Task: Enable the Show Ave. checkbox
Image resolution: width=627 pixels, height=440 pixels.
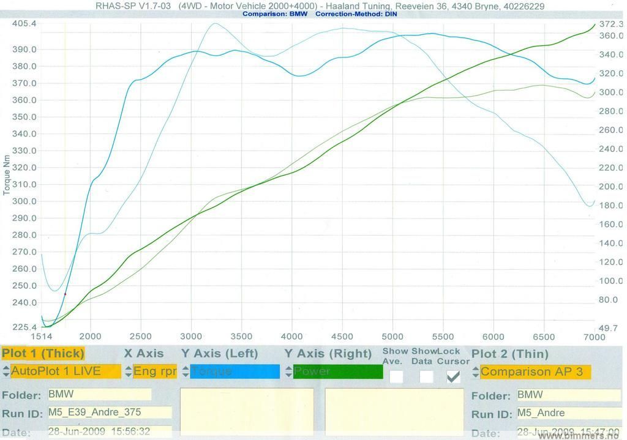Action: [396, 376]
